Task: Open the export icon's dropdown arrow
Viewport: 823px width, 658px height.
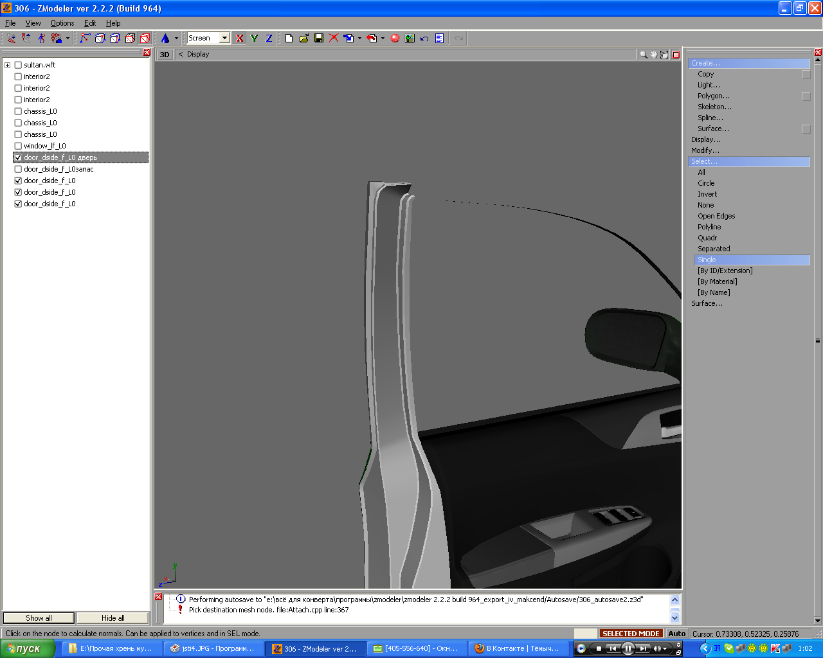Action: pyautogui.click(x=383, y=39)
